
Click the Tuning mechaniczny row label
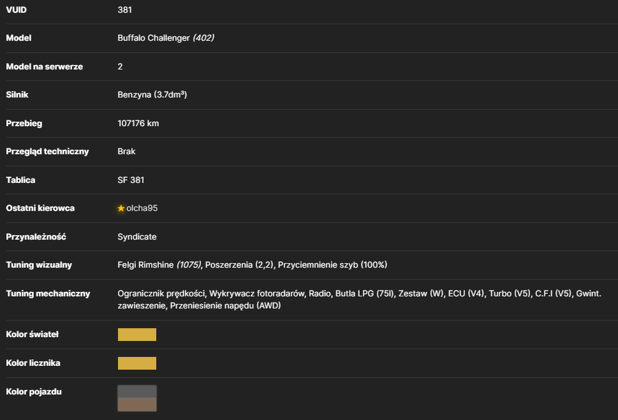coord(48,294)
